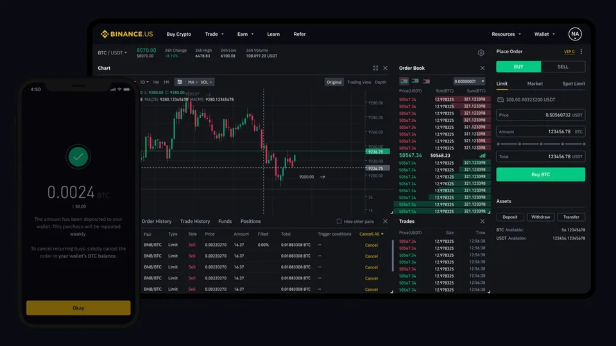Remove the MA indicator tag

click(197, 83)
